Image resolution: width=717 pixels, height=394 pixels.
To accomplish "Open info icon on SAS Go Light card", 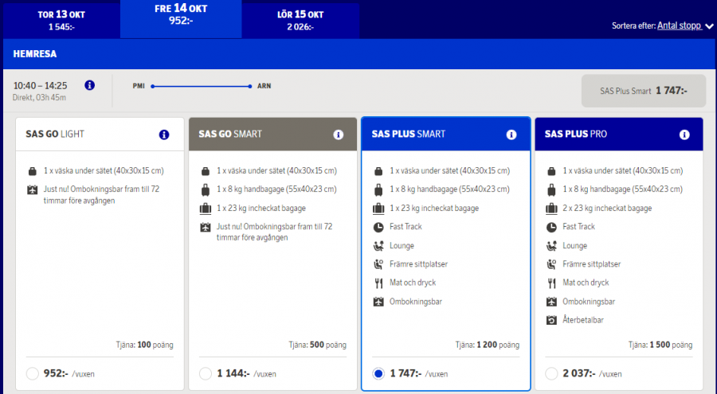I will (x=163, y=135).
